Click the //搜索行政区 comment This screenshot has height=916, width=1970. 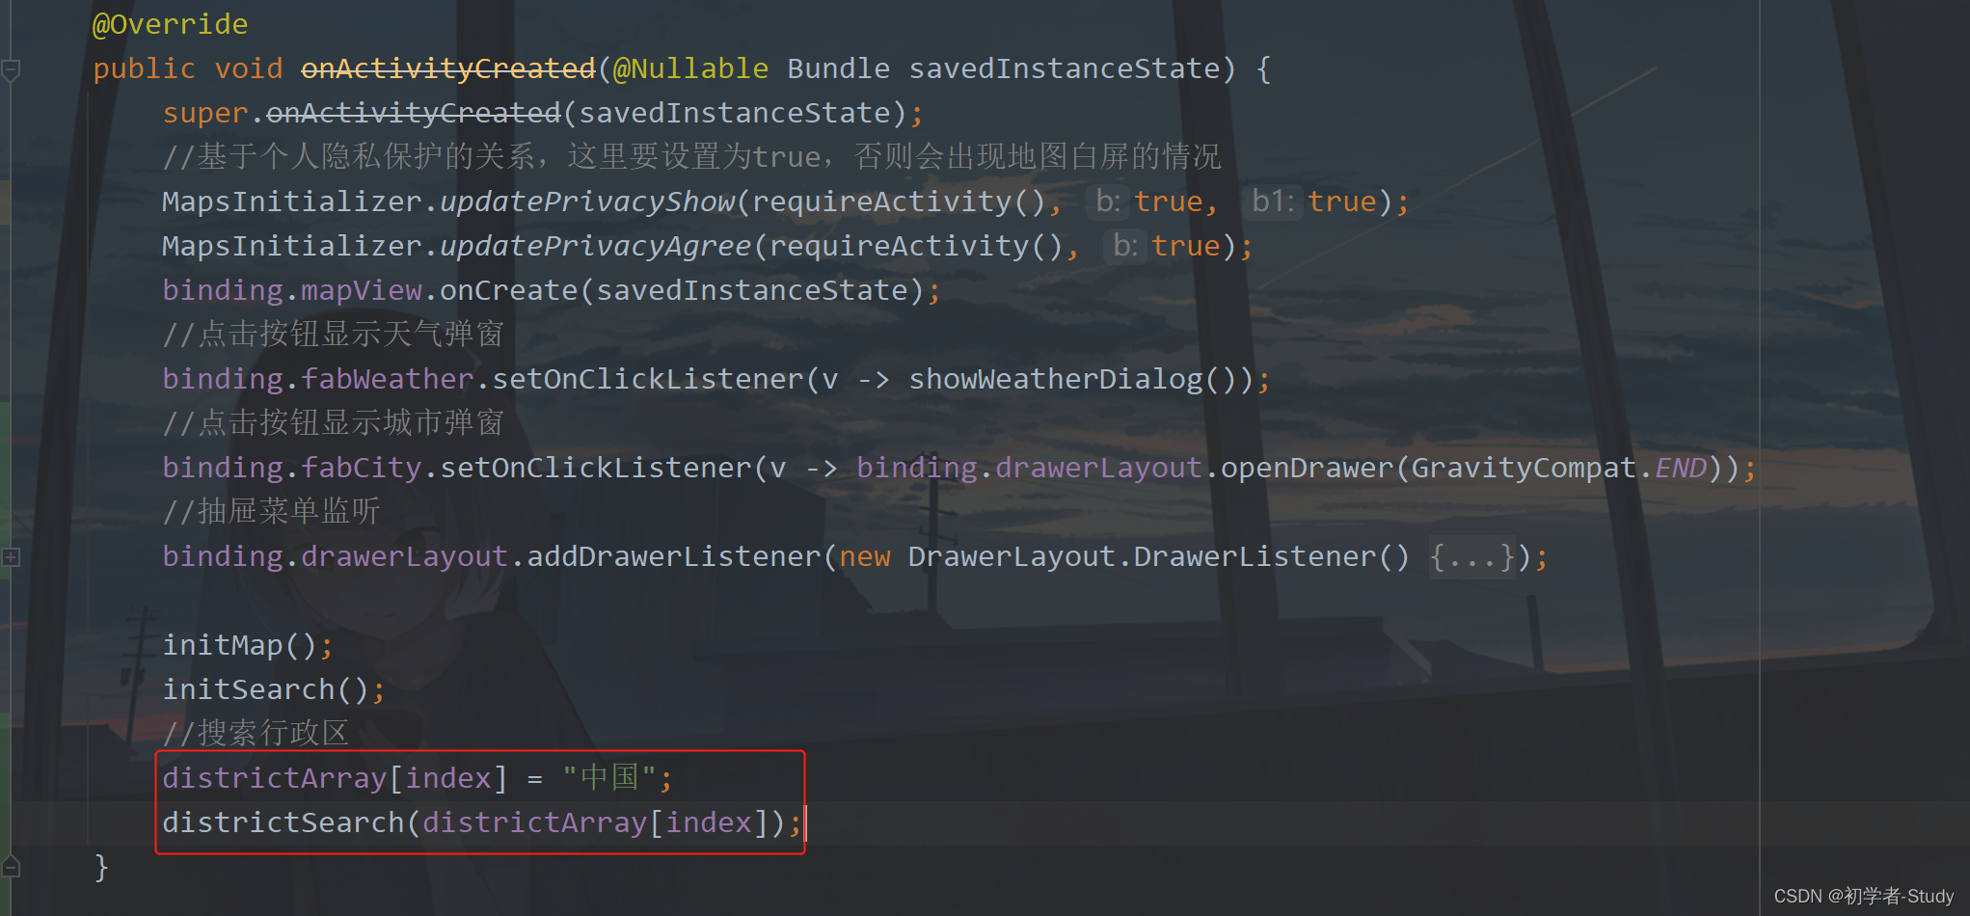coord(256,733)
